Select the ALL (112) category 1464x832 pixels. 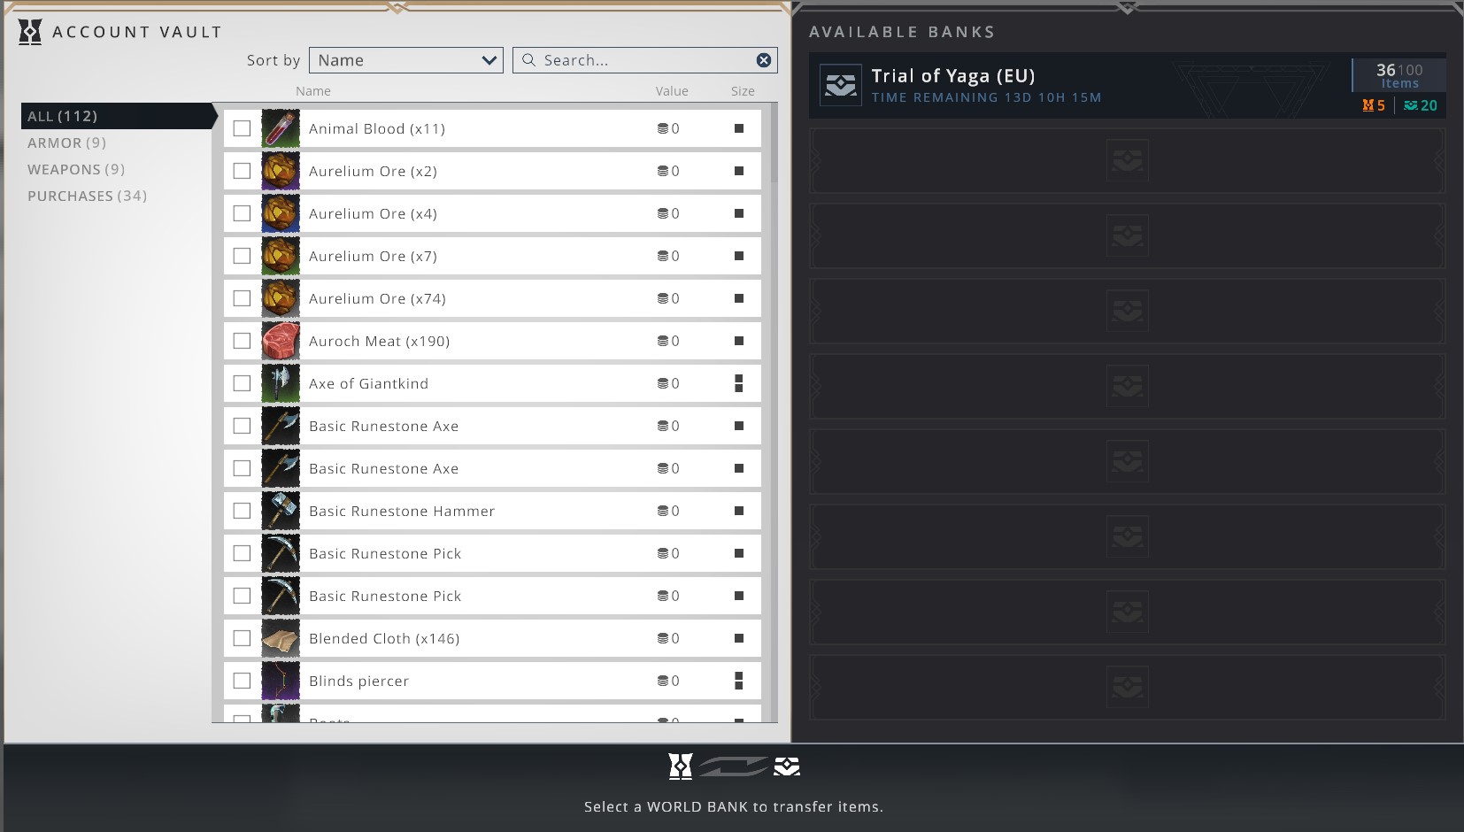coord(119,116)
